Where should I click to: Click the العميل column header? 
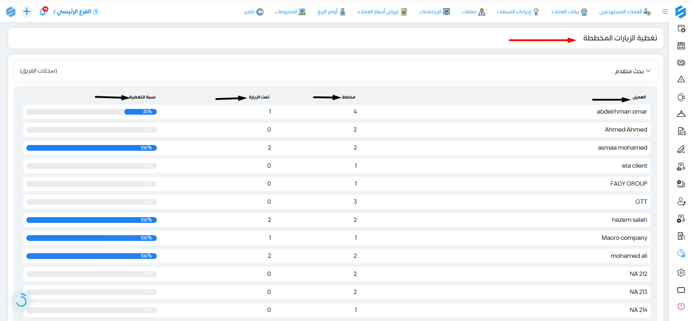[639, 97]
